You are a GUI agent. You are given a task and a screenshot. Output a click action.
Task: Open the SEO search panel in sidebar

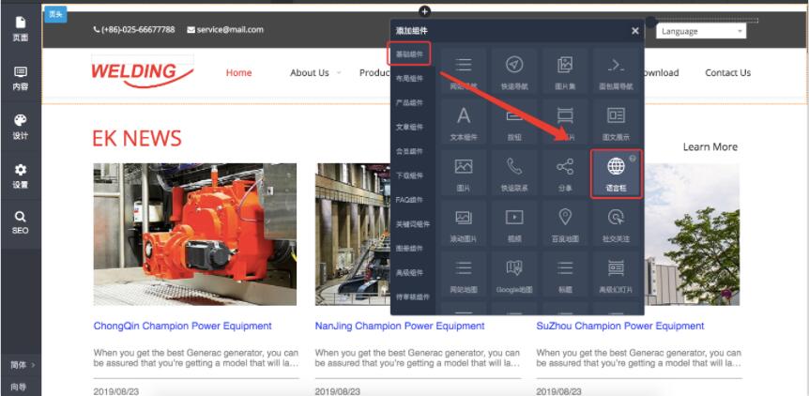(x=20, y=222)
